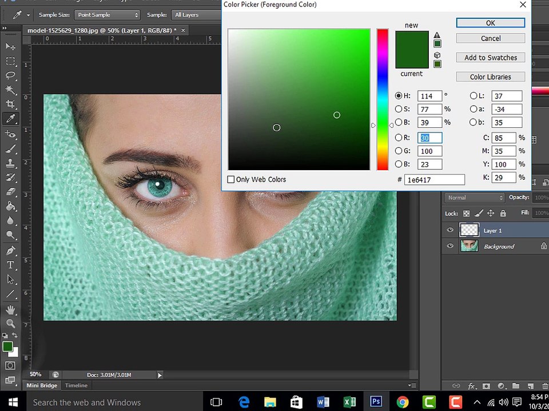
Task: Select the Magic Wand tool
Action: [10, 90]
